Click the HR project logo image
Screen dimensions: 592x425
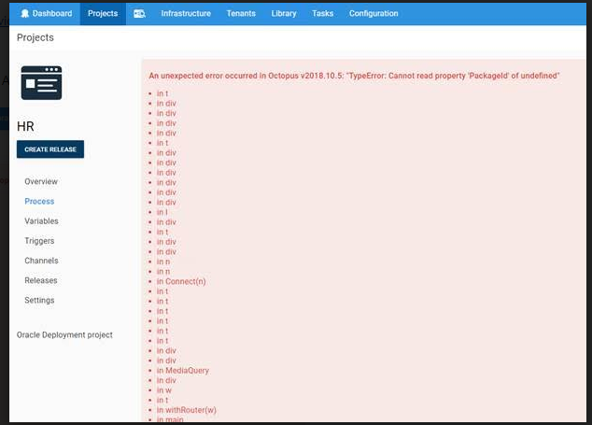tap(41, 83)
